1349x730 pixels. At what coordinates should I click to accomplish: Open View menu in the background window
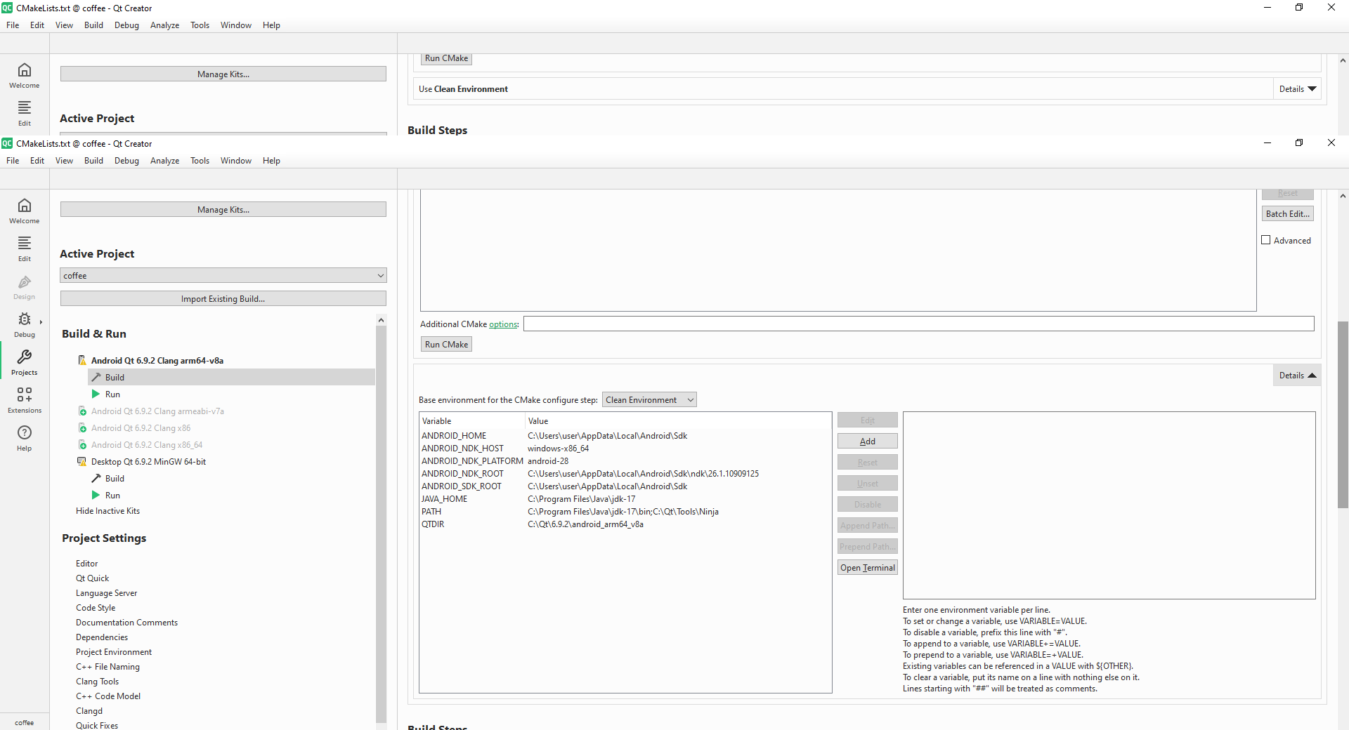coord(64,25)
